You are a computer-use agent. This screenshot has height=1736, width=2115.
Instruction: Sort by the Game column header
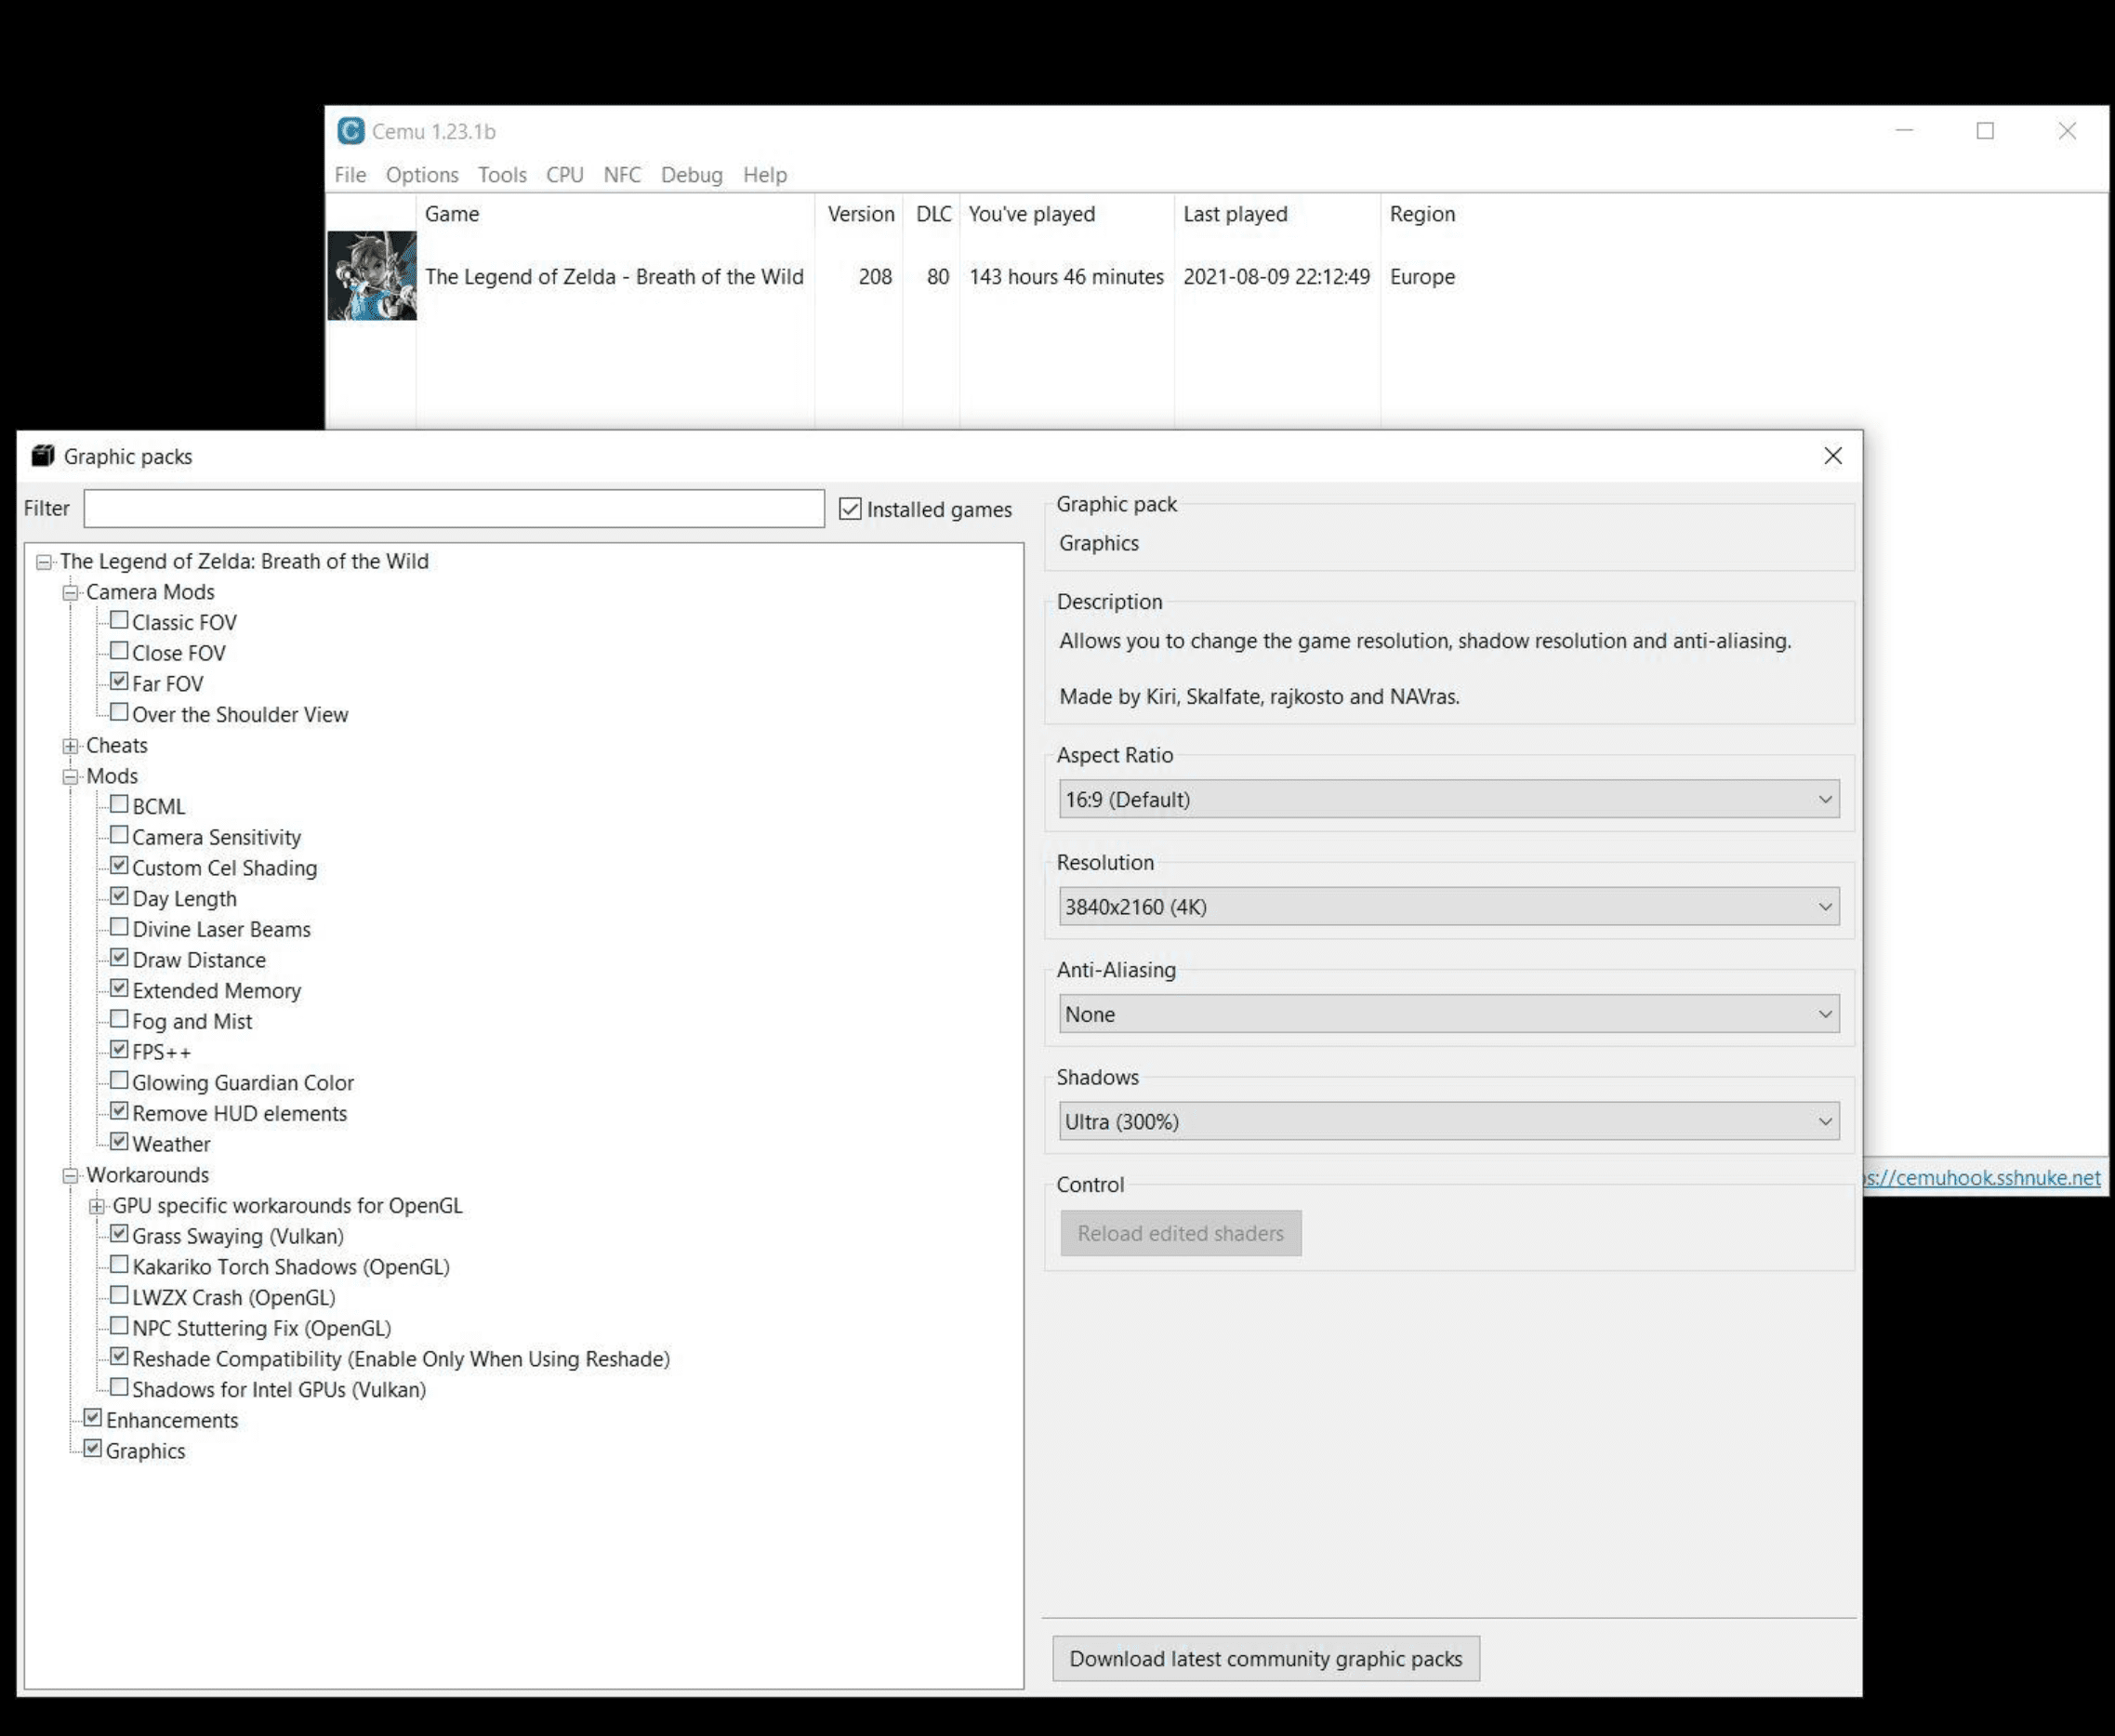pos(615,214)
